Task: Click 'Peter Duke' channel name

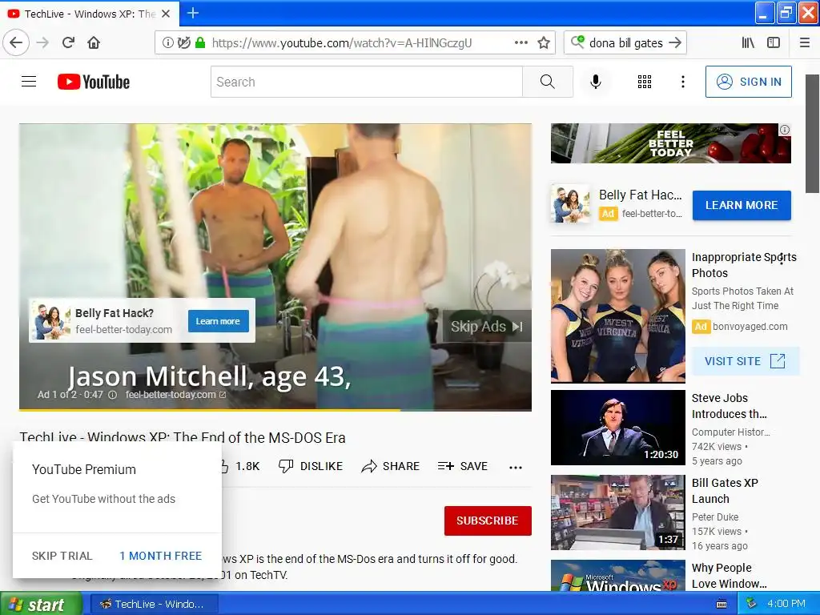Action: 715,517
